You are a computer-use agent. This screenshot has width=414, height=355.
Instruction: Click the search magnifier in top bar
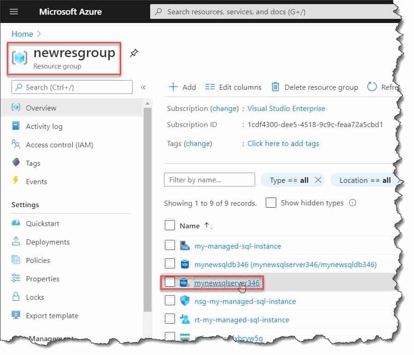158,12
